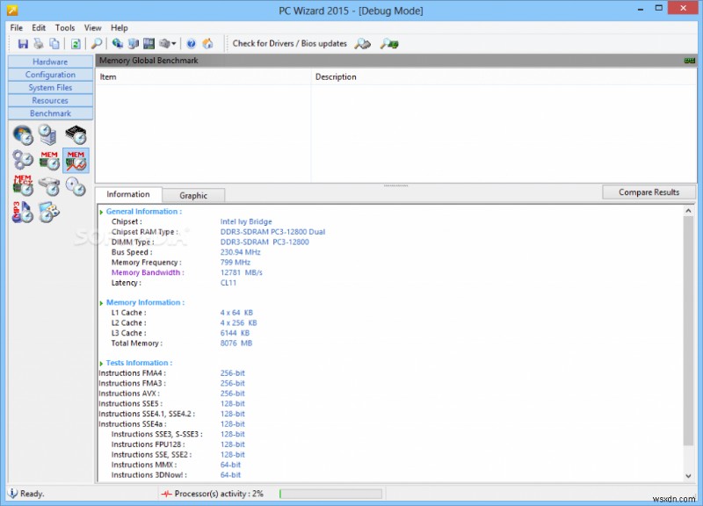Select the MEM Latency benchmark icon
The image size is (703, 506).
pyautogui.click(x=23, y=185)
